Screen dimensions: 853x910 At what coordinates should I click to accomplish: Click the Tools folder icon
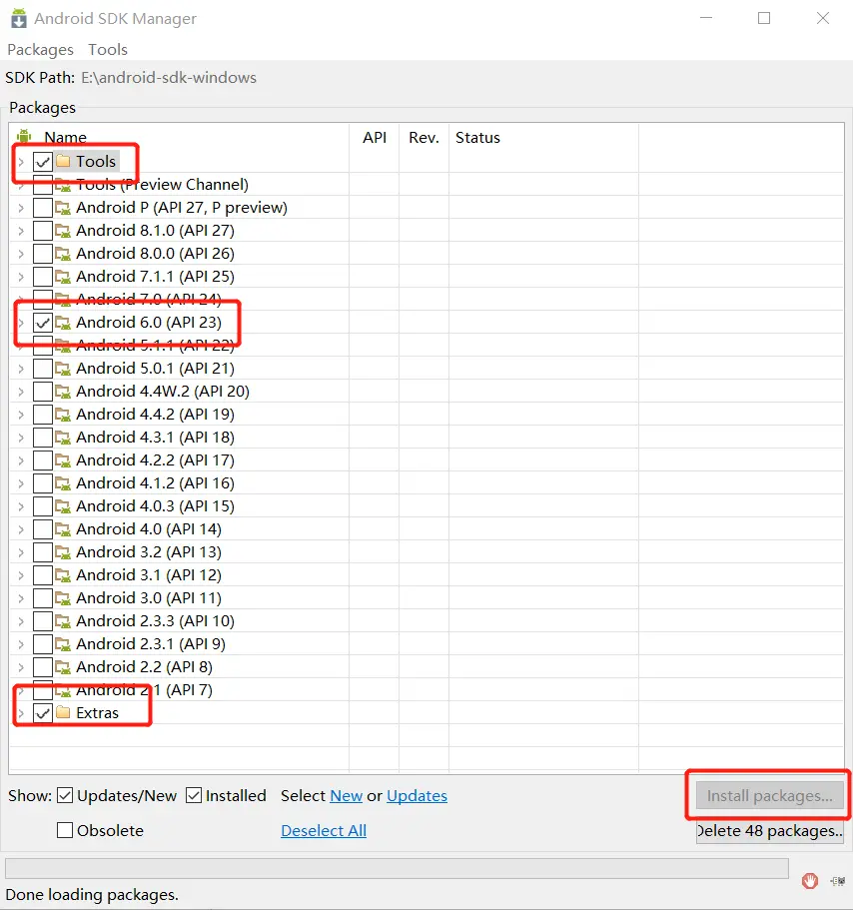[x=63, y=161]
